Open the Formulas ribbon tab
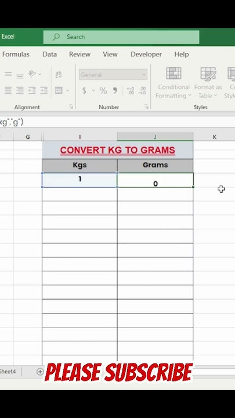The height and width of the screenshot is (418, 235). click(x=16, y=55)
